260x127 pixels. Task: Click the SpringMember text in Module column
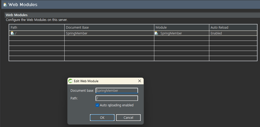tap(171, 33)
